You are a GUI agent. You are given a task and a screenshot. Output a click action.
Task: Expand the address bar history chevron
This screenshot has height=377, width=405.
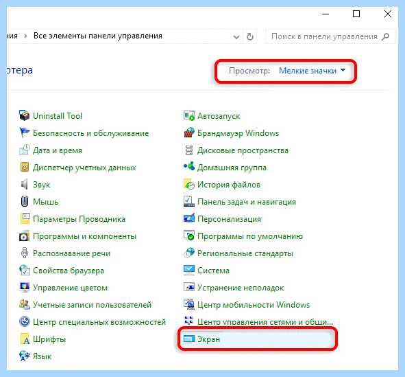coord(236,37)
